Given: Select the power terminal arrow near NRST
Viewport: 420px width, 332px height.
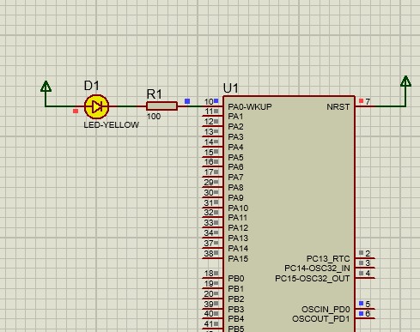Looking at the screenshot, I should pos(405,81).
